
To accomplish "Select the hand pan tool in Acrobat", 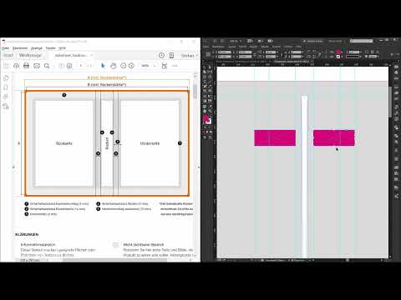I will tap(113, 66).
